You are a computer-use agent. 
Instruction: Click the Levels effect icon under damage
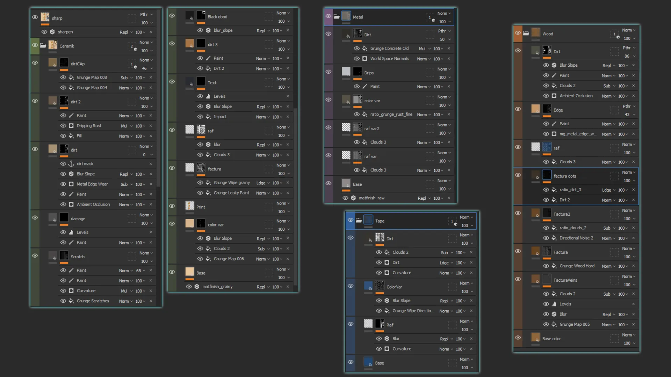pos(71,232)
